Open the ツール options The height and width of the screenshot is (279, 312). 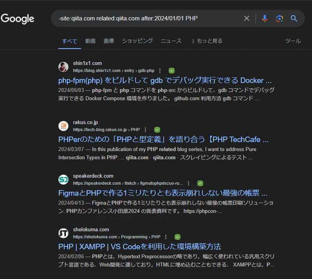[x=293, y=41]
